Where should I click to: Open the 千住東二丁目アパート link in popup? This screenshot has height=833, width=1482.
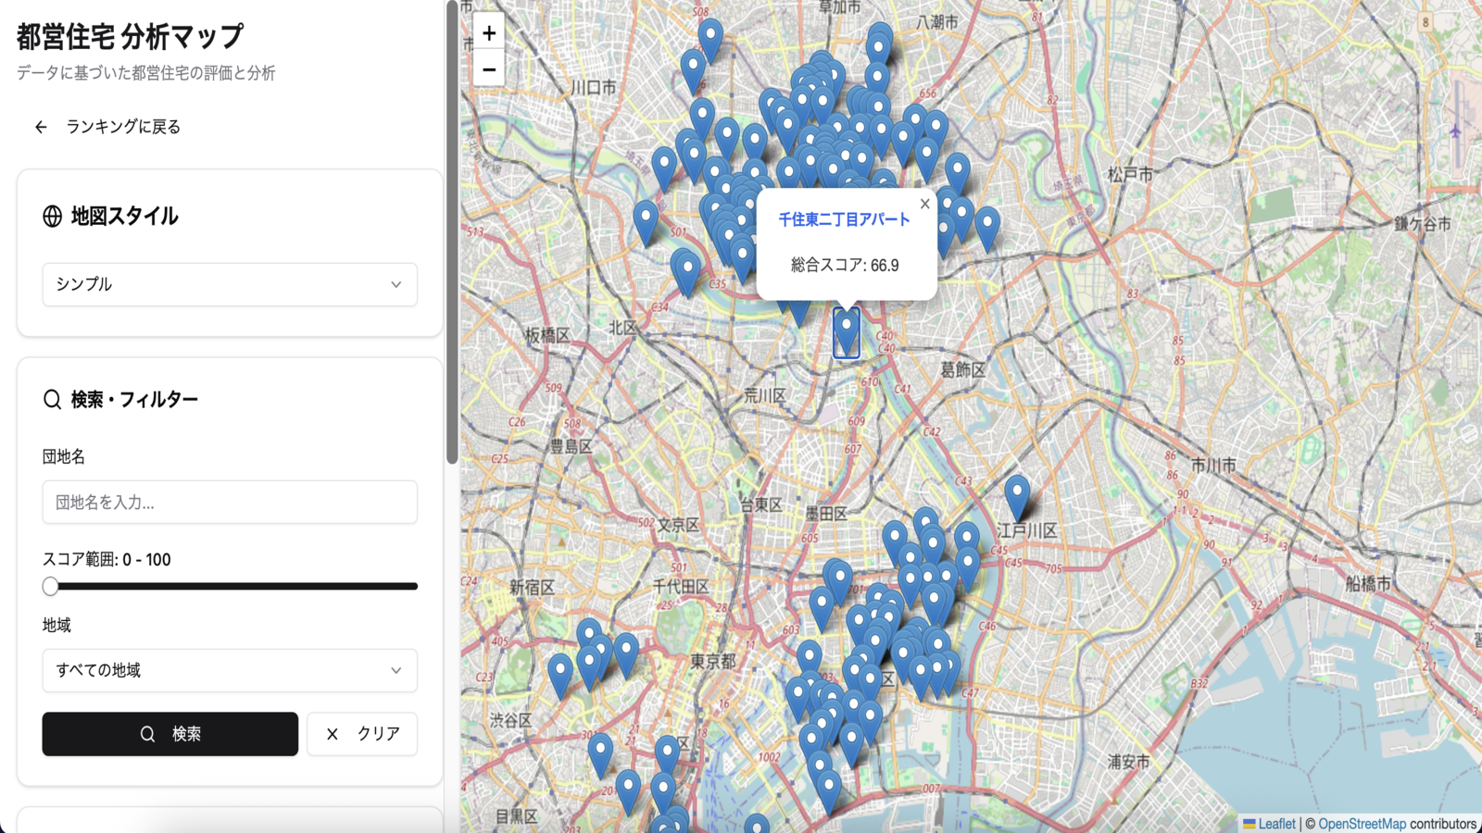click(x=844, y=219)
